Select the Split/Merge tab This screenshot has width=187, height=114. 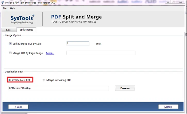pyautogui.click(x=26, y=30)
